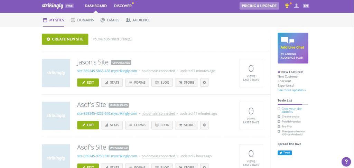Click 'updated 41 minutes ago' text
354x168 pixels.
click(198, 113)
